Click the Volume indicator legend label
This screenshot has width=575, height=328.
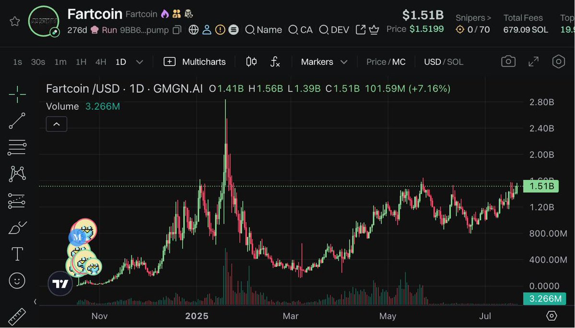(62, 107)
